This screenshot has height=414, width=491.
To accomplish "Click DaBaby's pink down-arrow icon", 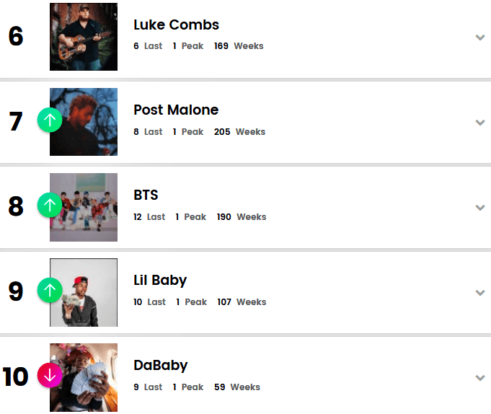I will [50, 375].
